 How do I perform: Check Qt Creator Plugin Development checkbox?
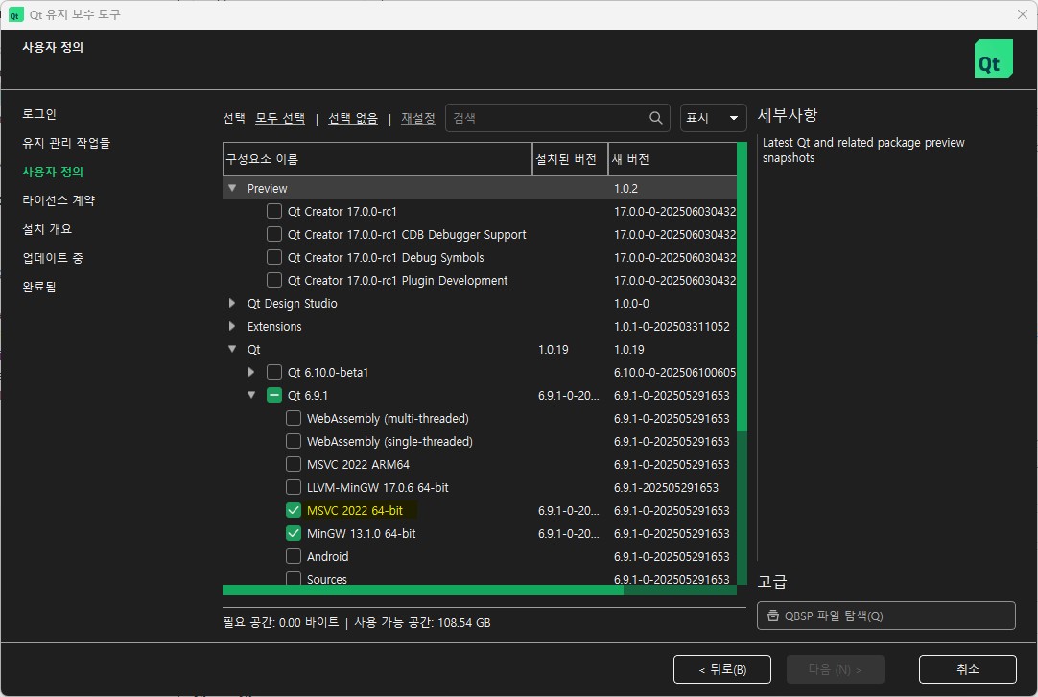pyautogui.click(x=274, y=280)
